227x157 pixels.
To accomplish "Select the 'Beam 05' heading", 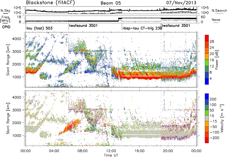I will point(111,3).
